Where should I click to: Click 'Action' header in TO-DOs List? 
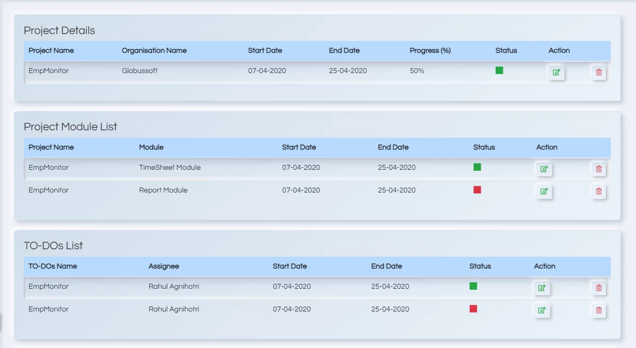coord(545,266)
